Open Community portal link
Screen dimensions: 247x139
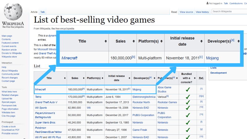10,74
